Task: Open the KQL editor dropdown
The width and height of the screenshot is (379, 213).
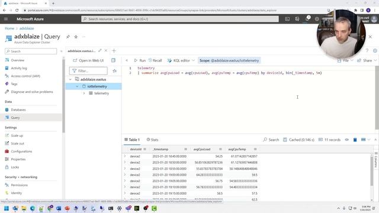Action: coord(181,60)
